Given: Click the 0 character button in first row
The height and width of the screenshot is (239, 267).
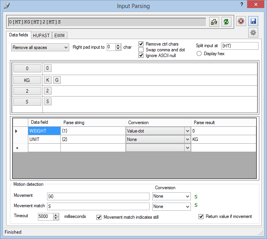Looking at the screenshot, I should [x=48, y=68].
